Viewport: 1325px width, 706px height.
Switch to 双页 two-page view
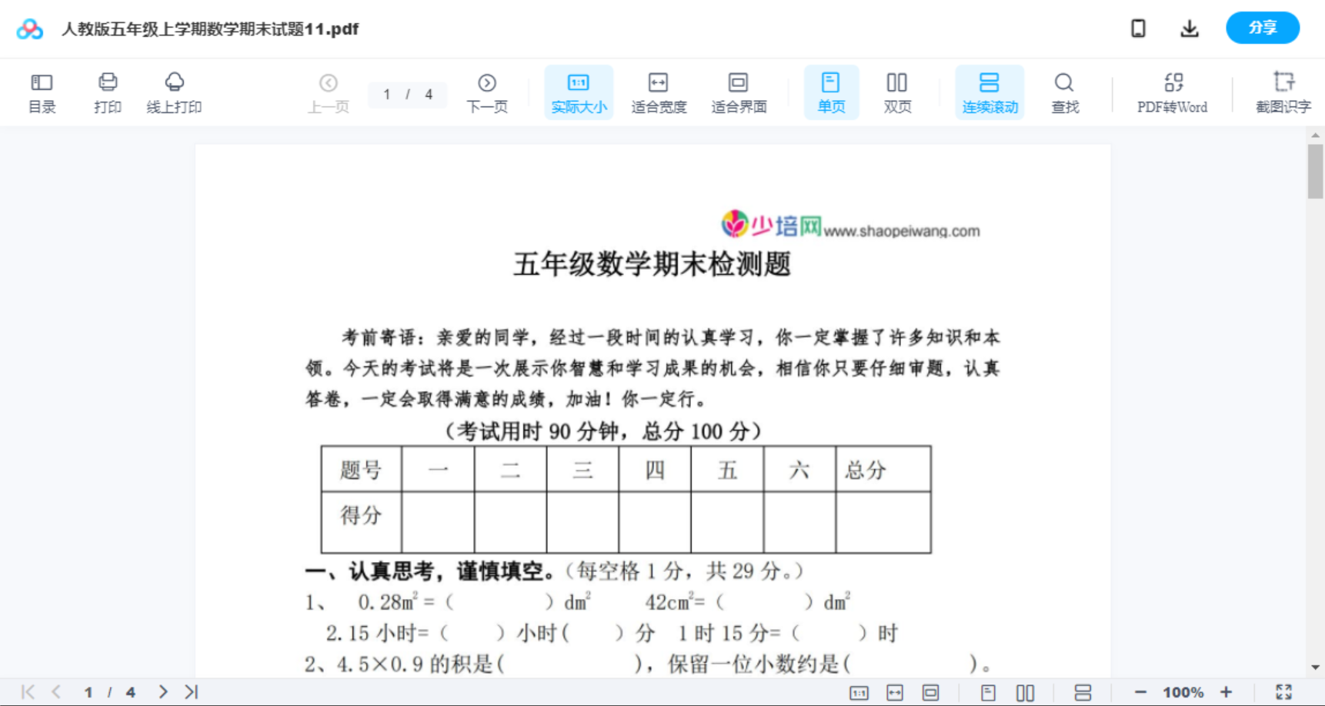tap(897, 92)
